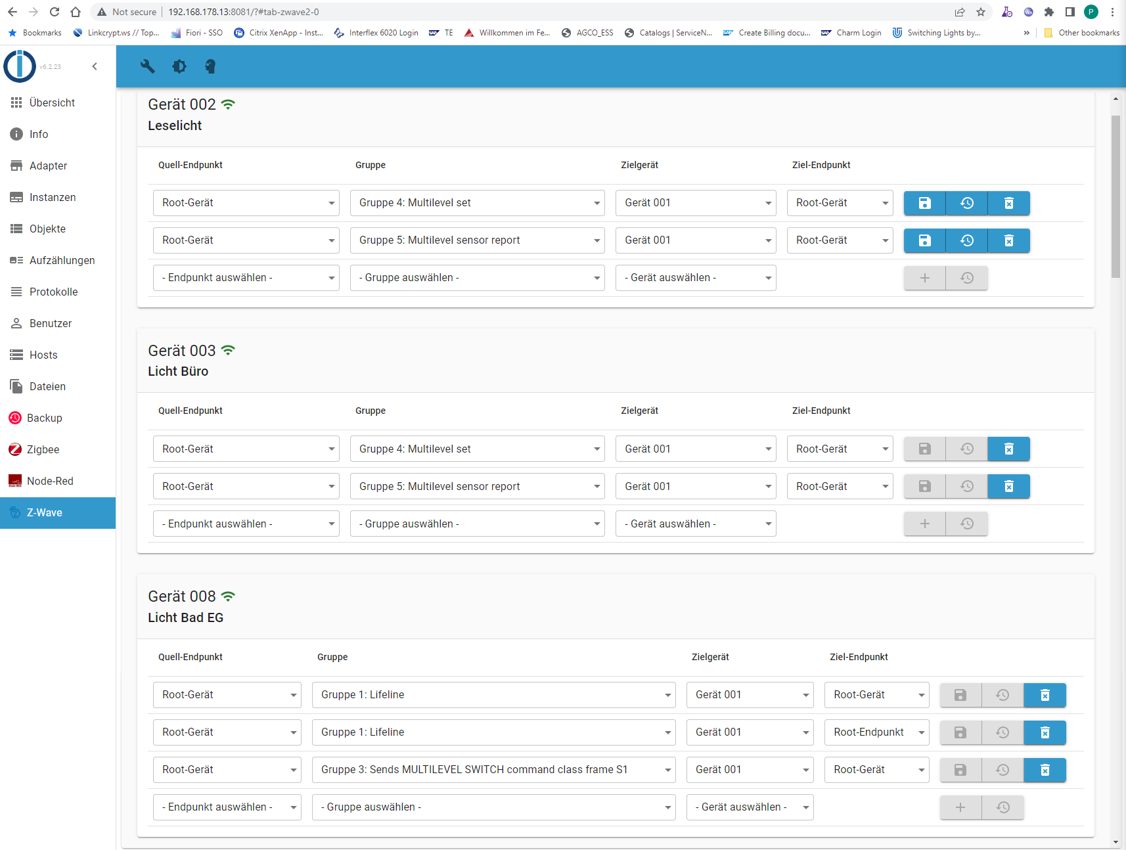Open Node-Red in sidebar
The height and width of the screenshot is (850, 1126).
(58, 481)
